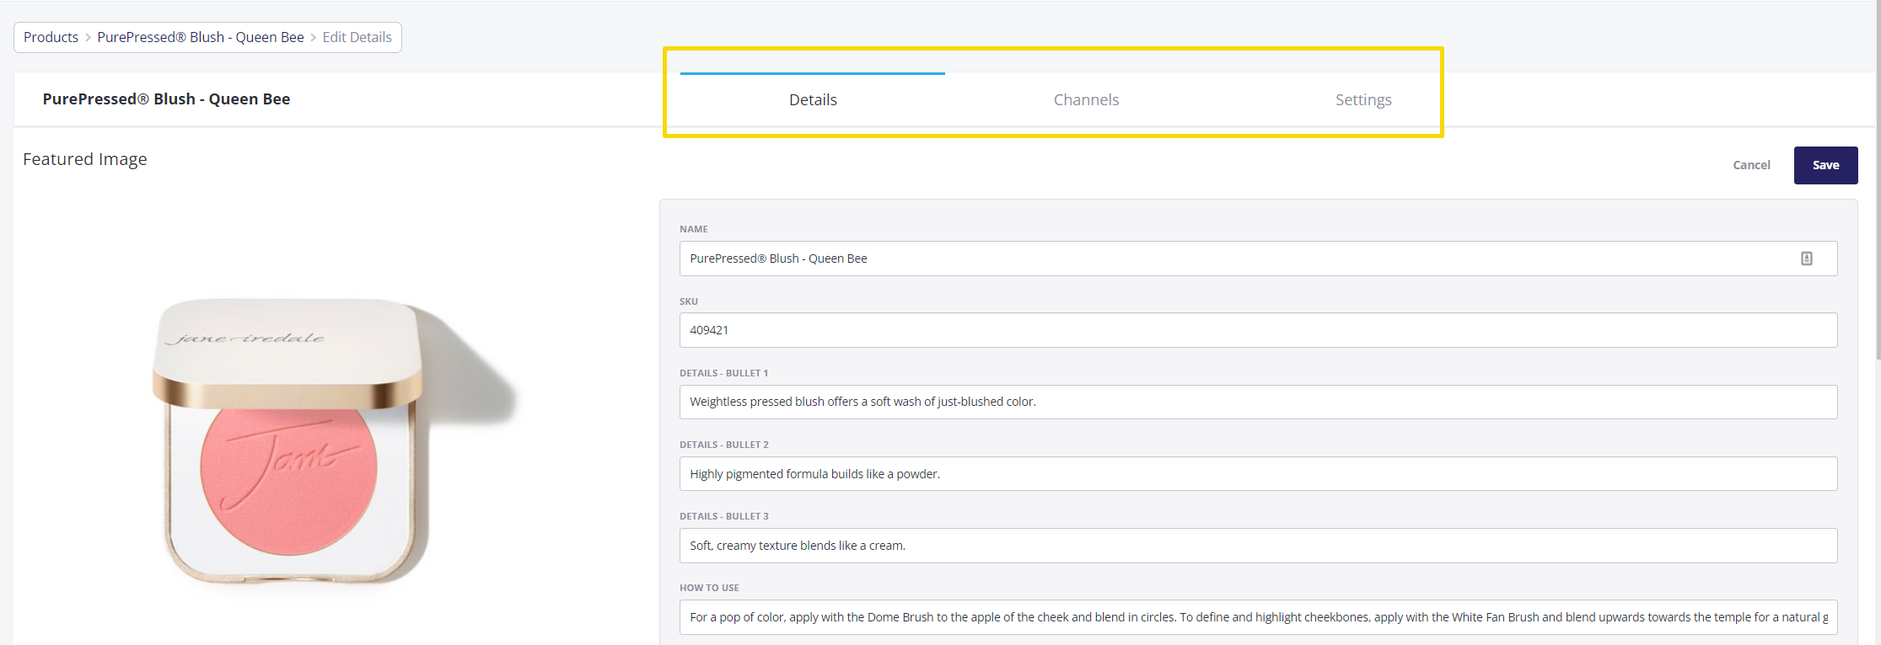Open PurePressed® Blush - Queen Bee breadcrumb link

click(x=201, y=37)
